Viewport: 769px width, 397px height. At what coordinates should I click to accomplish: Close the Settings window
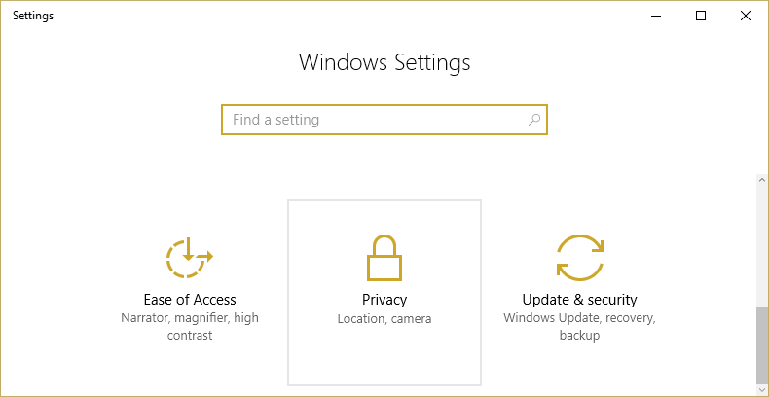746,16
